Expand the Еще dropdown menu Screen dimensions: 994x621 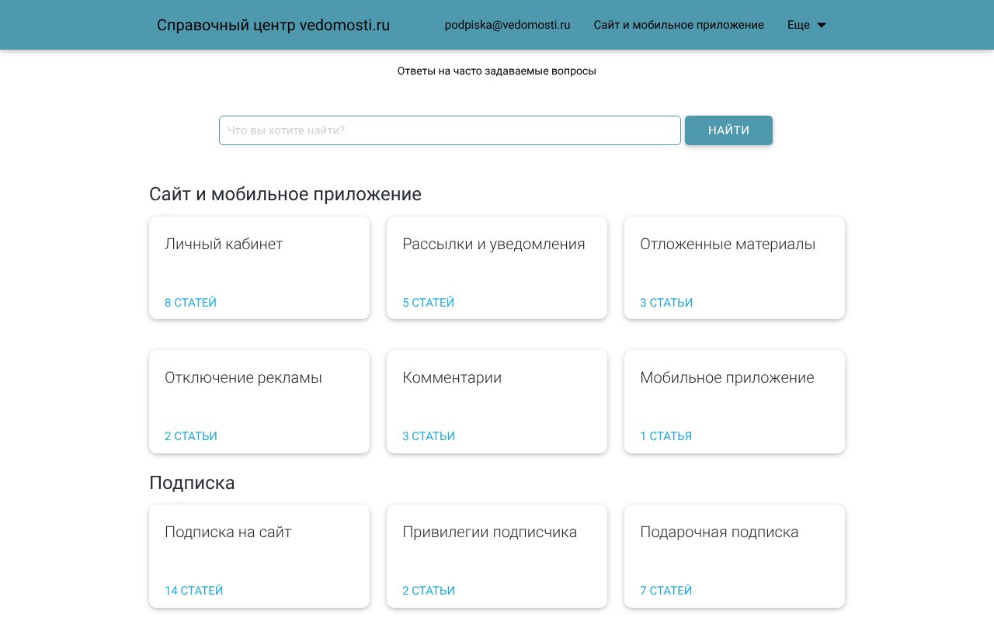(x=798, y=25)
